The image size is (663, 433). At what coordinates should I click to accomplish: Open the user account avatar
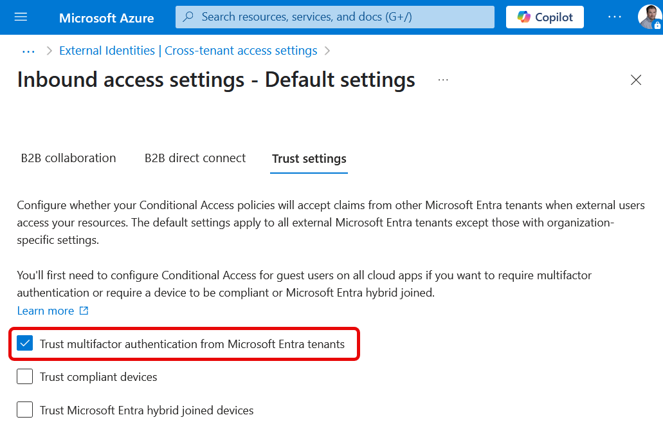[649, 17]
